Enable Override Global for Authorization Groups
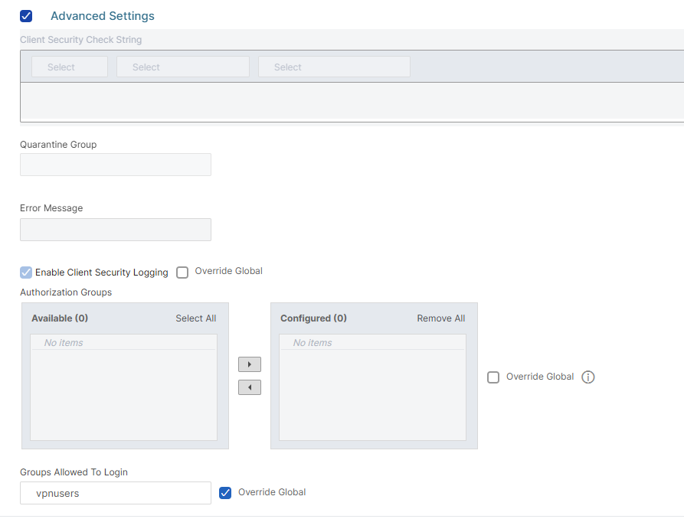The width and height of the screenshot is (684, 519). pos(493,377)
